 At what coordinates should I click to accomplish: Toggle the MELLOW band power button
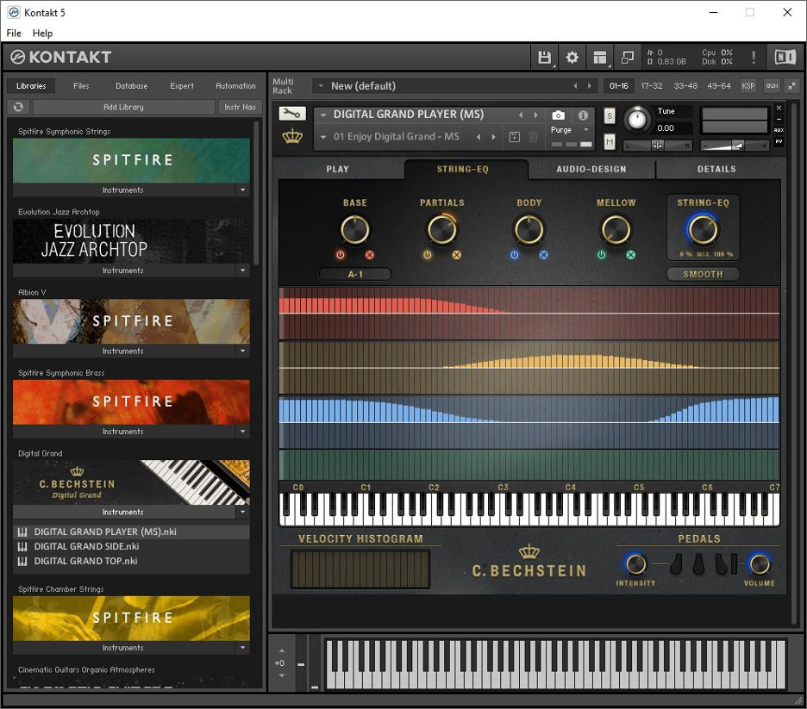click(601, 255)
